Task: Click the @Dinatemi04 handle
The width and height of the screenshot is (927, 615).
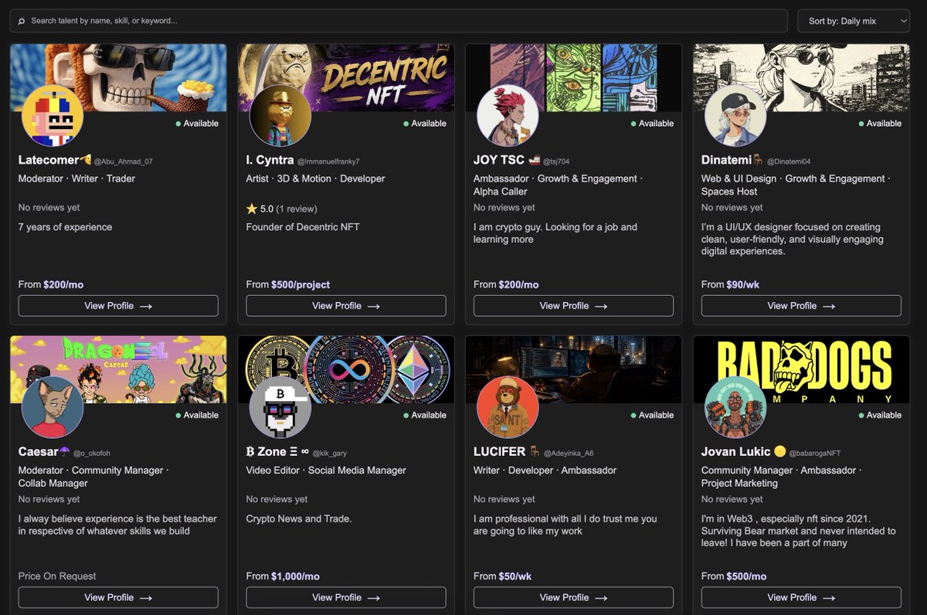Action: point(789,161)
